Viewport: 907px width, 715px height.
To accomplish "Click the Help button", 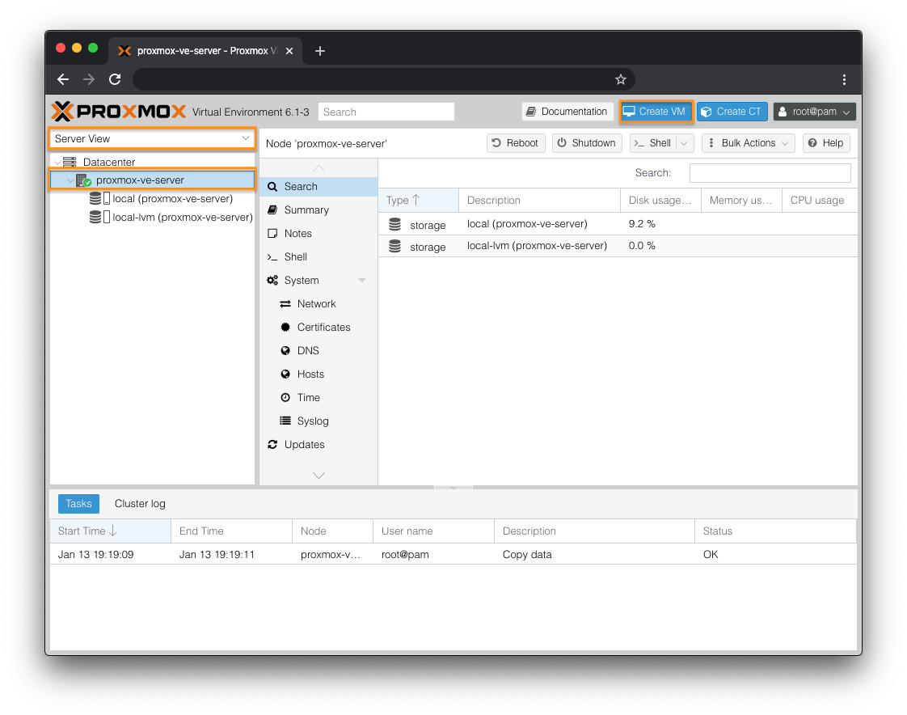I will (826, 143).
